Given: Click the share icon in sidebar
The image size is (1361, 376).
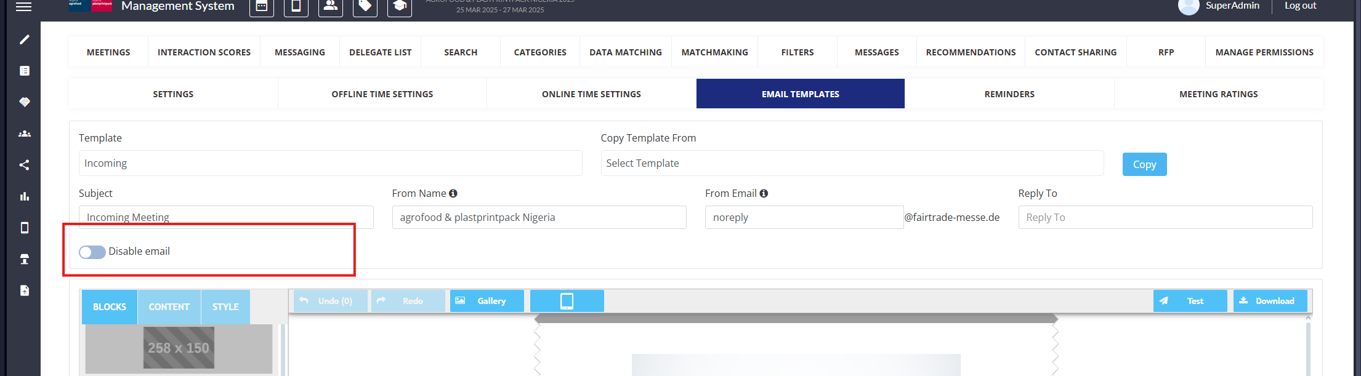Looking at the screenshot, I should tap(25, 165).
